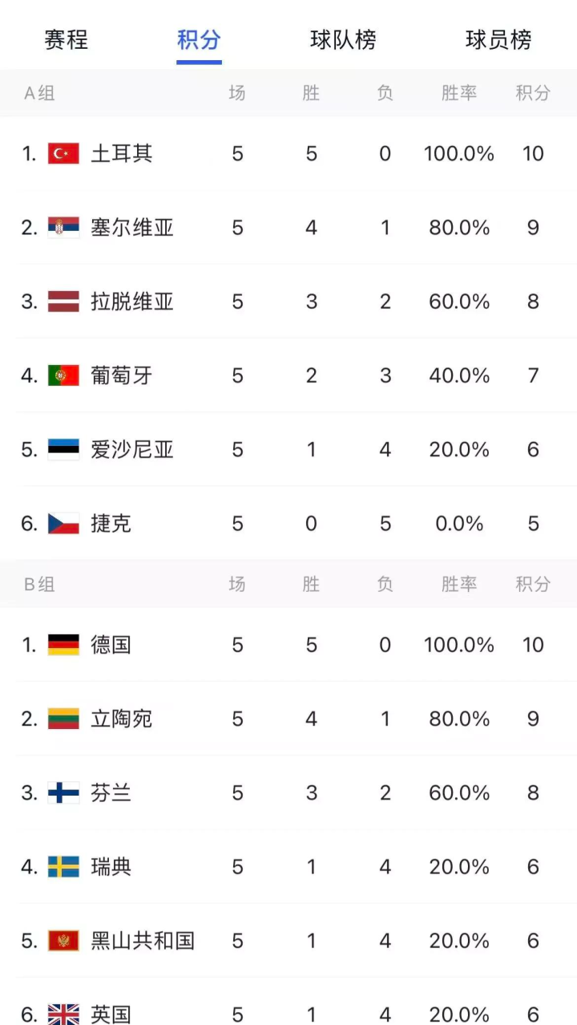Tap the Latvia flag icon
The image size is (577, 1025).
click(63, 302)
